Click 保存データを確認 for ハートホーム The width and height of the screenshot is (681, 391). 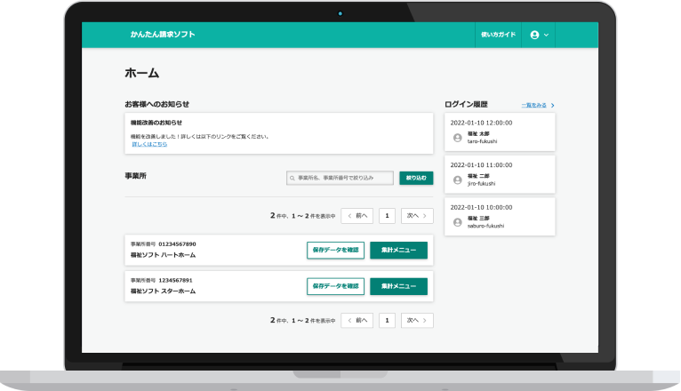pos(335,251)
